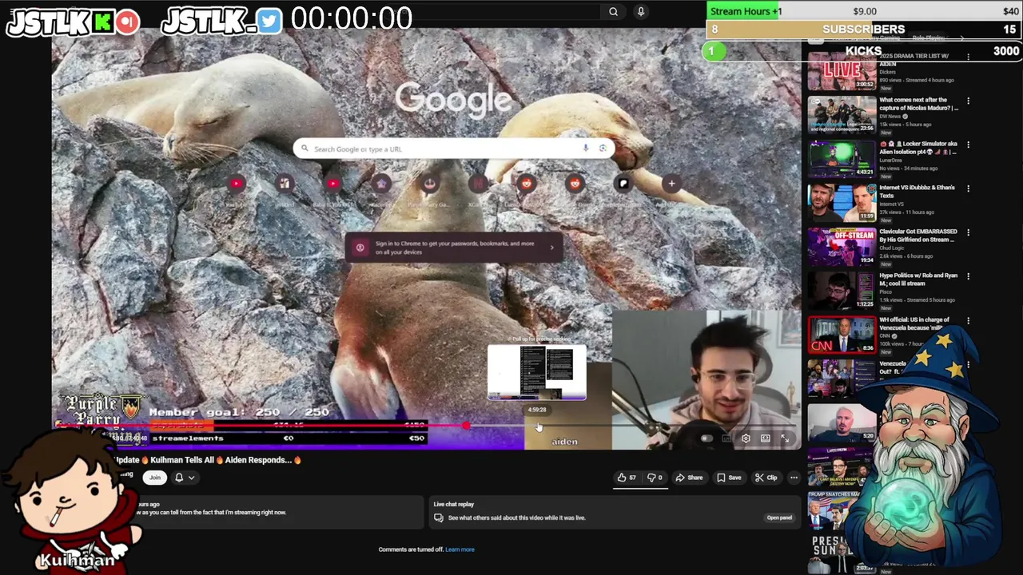The height and width of the screenshot is (575, 1023).
Task: Click title 'Internet VS iDubbbz & Ethan's Texts'
Action: pos(917,192)
